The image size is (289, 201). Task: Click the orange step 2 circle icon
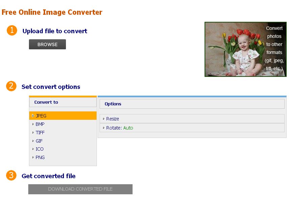click(x=11, y=86)
